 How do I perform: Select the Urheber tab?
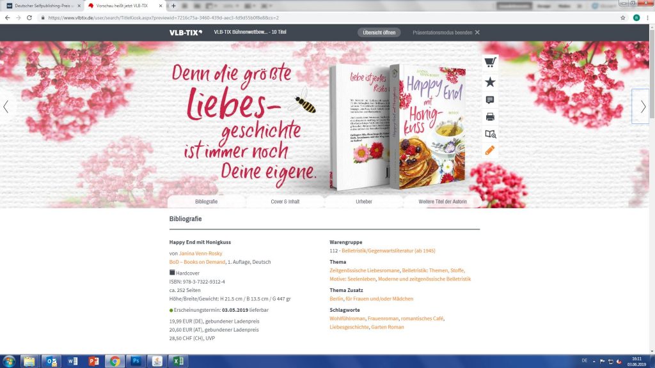coord(364,201)
